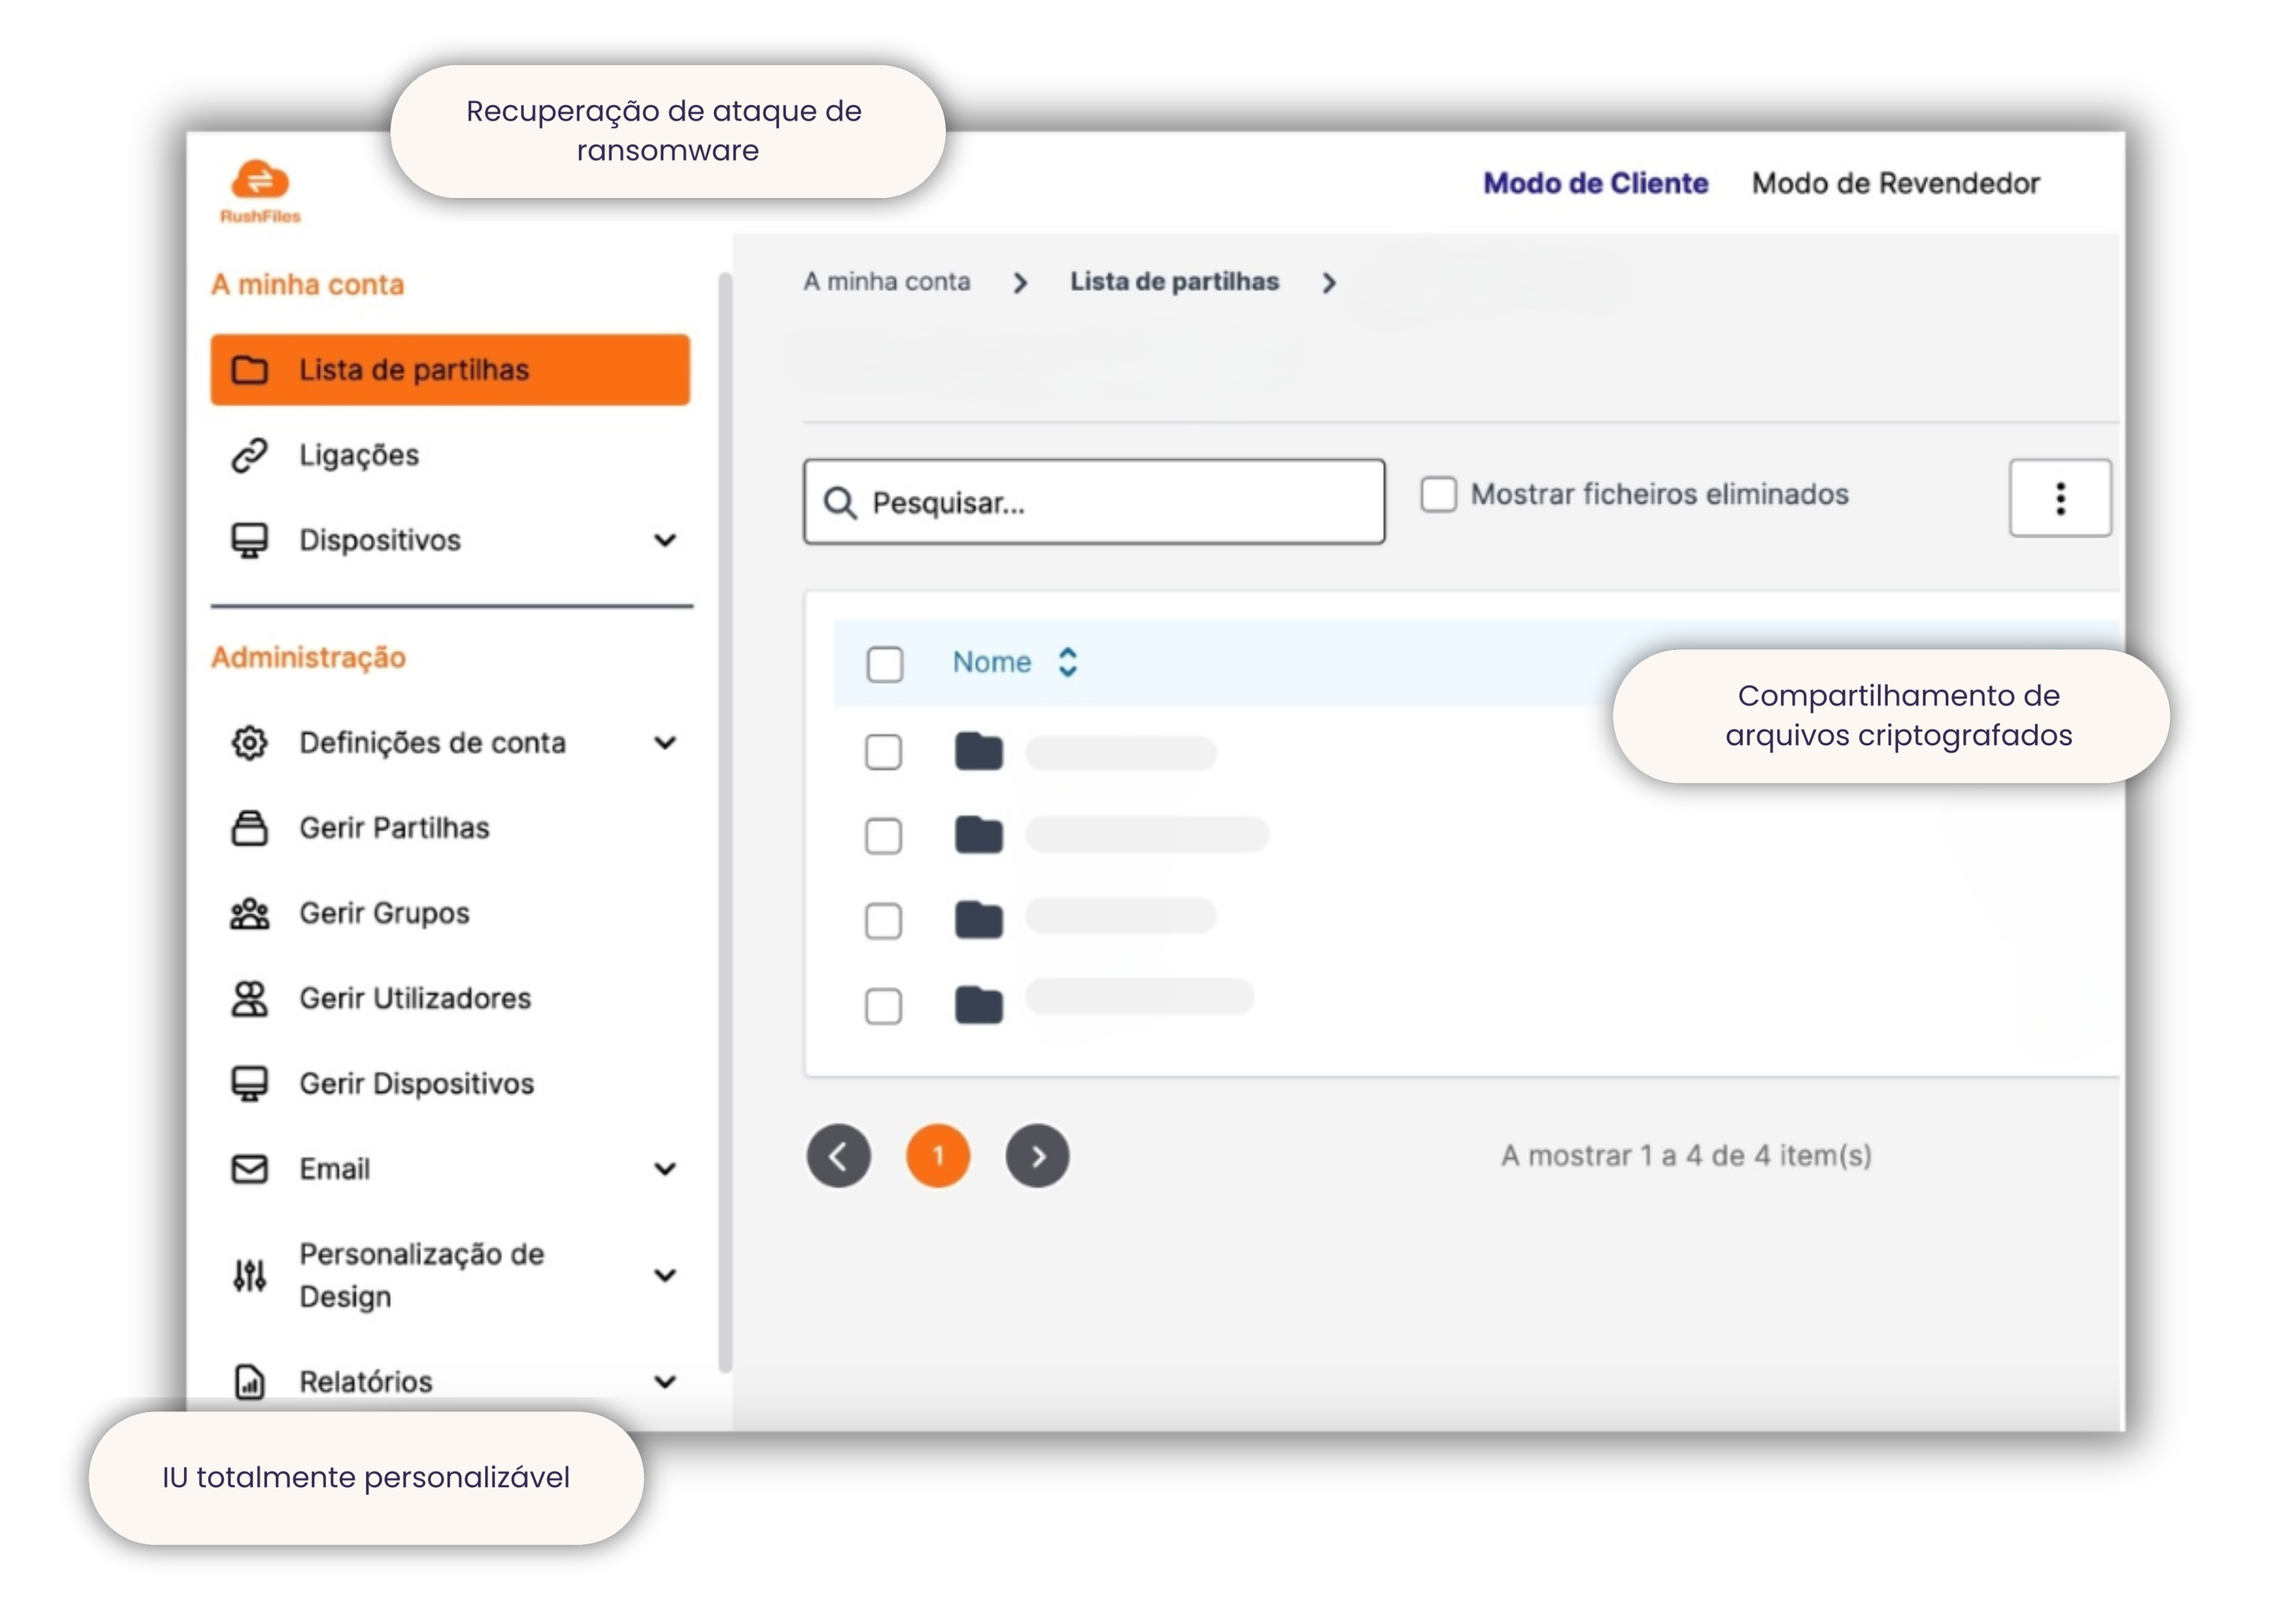Screen dimensions: 2274x1624
Task: Check the fourth folder row checkbox
Action: point(883,1006)
